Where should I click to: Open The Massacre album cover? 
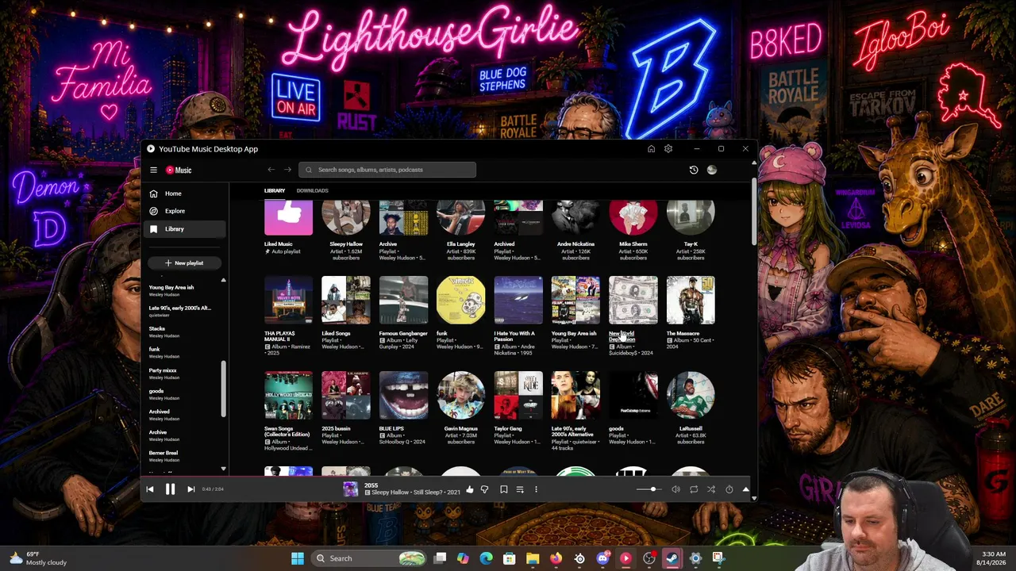click(x=691, y=300)
